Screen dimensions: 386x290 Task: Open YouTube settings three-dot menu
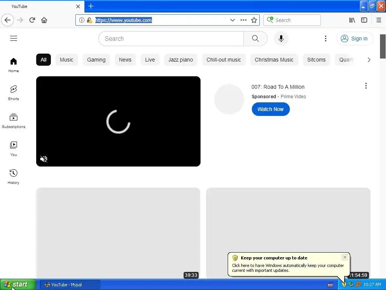click(x=325, y=39)
